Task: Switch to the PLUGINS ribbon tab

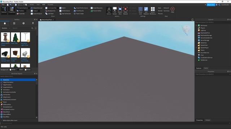Action: tap(51, 5)
